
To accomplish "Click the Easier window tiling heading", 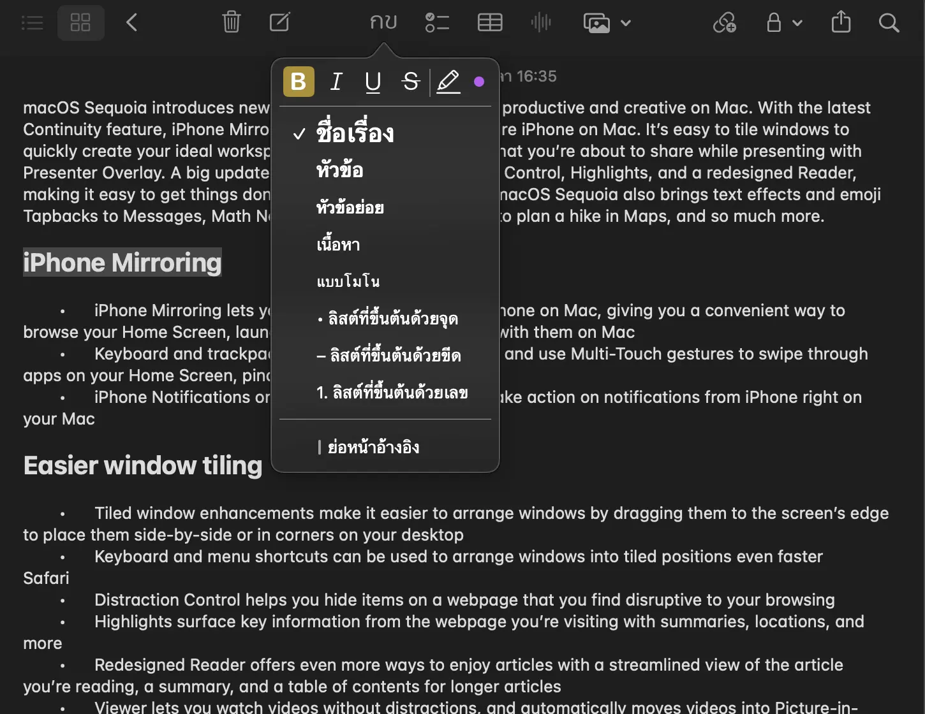I will (143, 466).
